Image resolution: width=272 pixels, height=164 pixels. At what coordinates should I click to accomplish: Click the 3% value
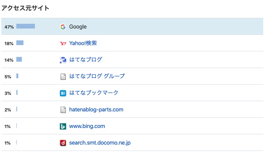point(8,93)
